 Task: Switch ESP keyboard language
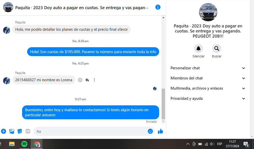click(220, 144)
